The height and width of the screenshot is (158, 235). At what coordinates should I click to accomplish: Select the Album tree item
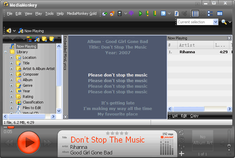(28, 80)
